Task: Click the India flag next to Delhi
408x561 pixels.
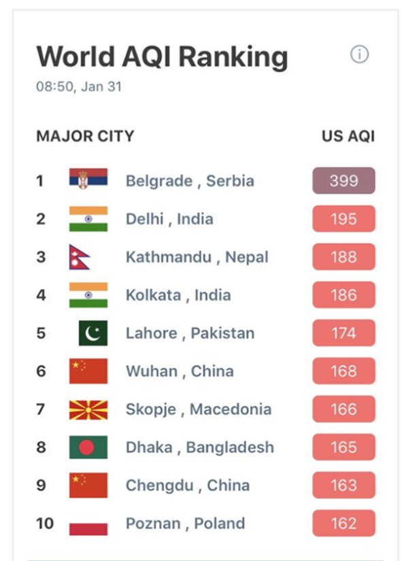Action: 88,219
